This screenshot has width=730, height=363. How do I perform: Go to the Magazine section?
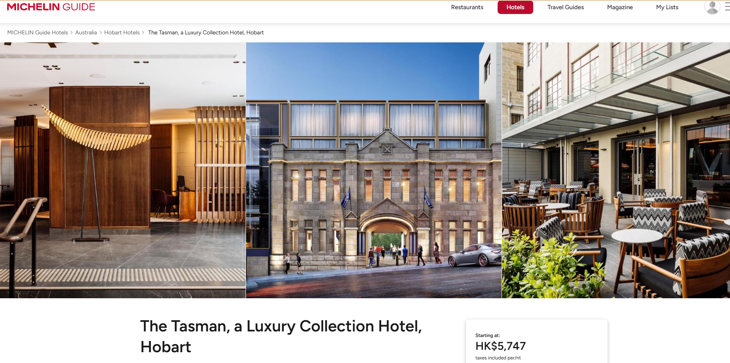tap(620, 7)
